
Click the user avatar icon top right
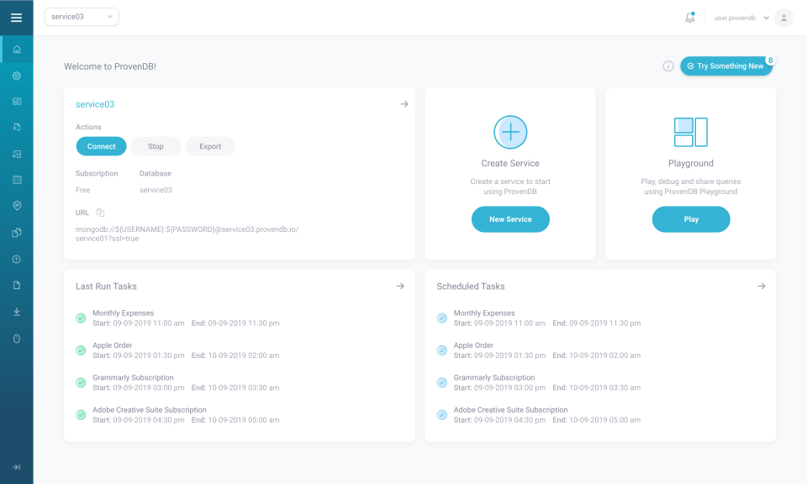[783, 18]
